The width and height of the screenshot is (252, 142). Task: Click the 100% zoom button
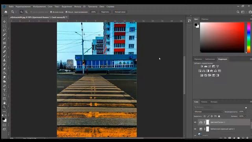(93, 12)
